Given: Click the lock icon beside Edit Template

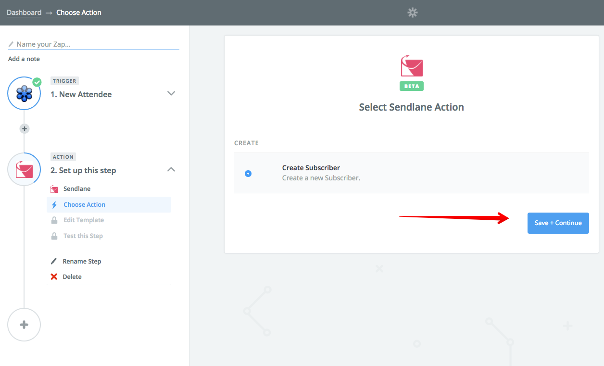Looking at the screenshot, I should pos(54,220).
